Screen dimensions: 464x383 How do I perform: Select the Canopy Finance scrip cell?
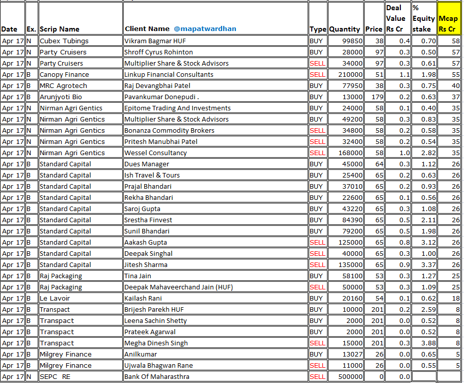80,74
